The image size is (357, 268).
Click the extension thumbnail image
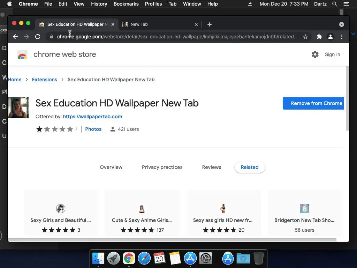click(18, 107)
